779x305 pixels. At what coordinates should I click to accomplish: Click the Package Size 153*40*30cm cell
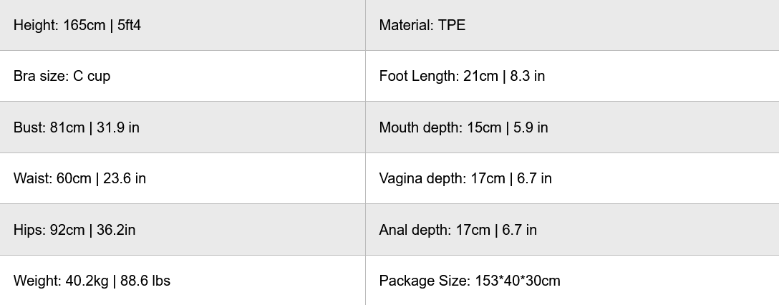571,281
